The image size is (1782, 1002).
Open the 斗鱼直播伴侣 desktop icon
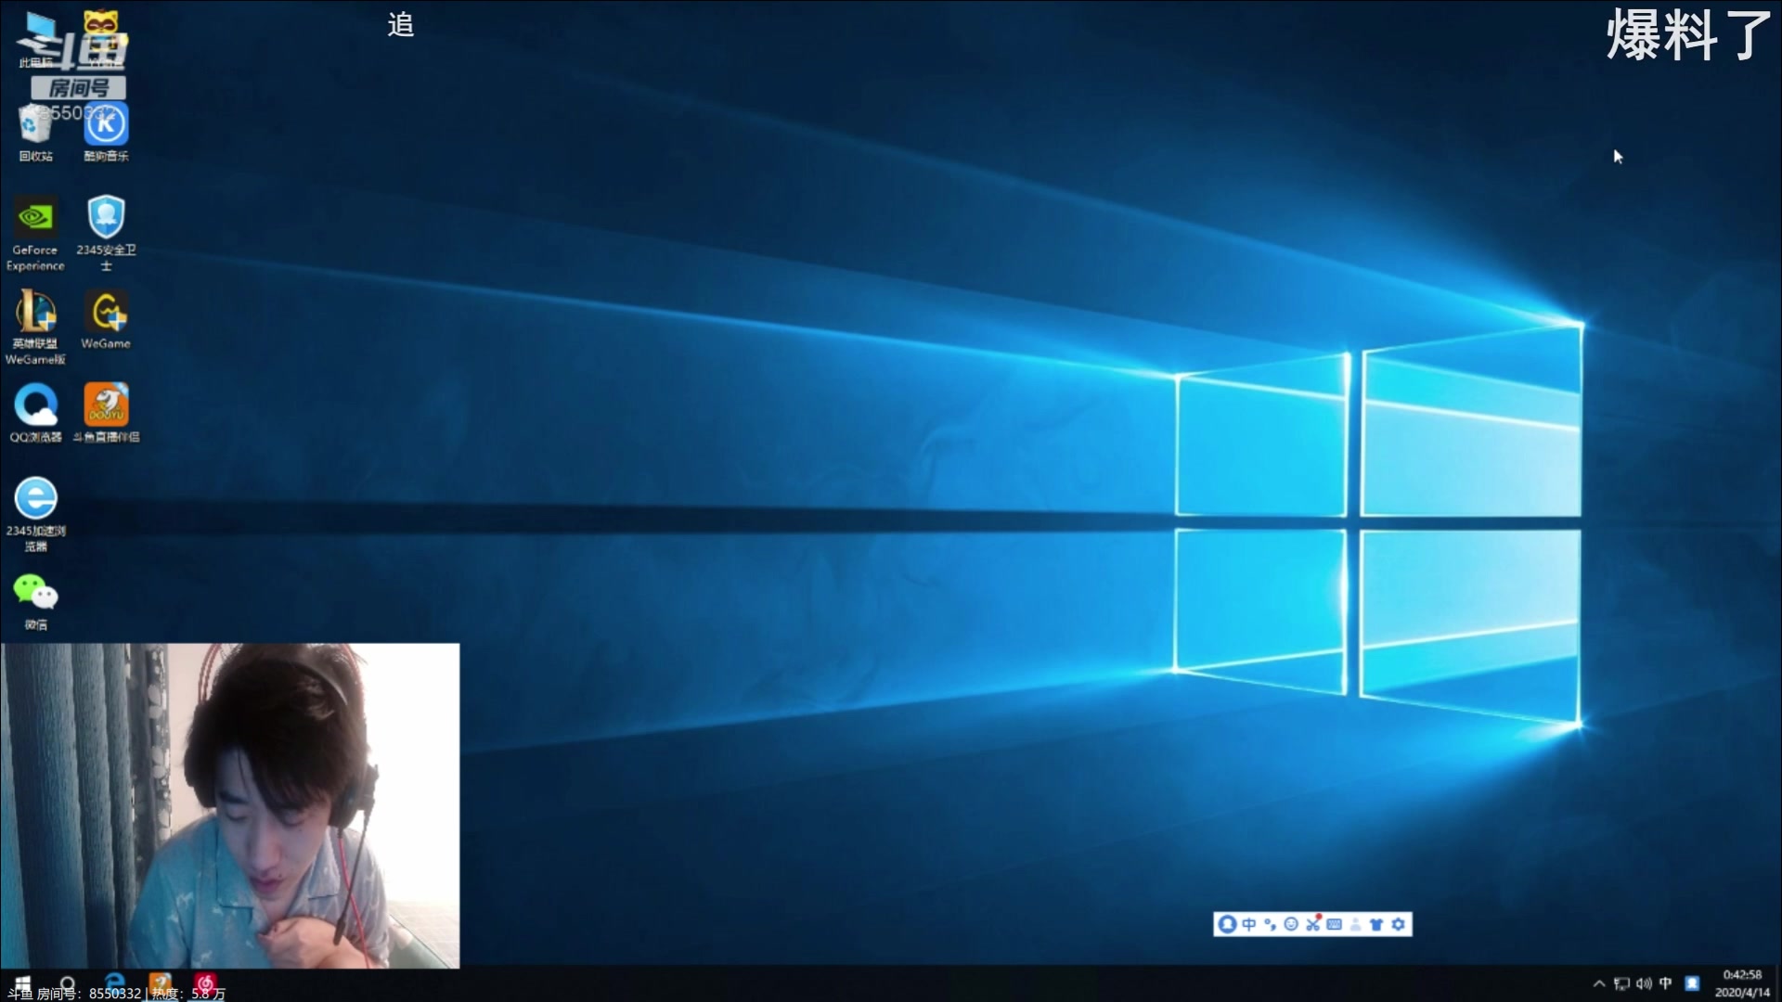pyautogui.click(x=106, y=413)
